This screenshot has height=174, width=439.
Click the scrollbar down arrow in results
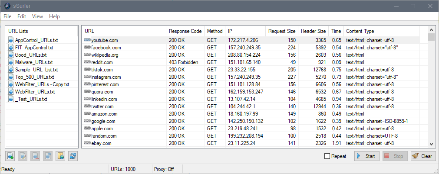(x=432, y=144)
